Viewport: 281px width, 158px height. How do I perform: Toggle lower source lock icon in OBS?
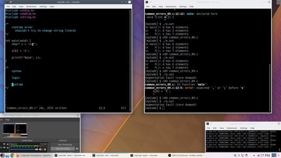(7, 147)
